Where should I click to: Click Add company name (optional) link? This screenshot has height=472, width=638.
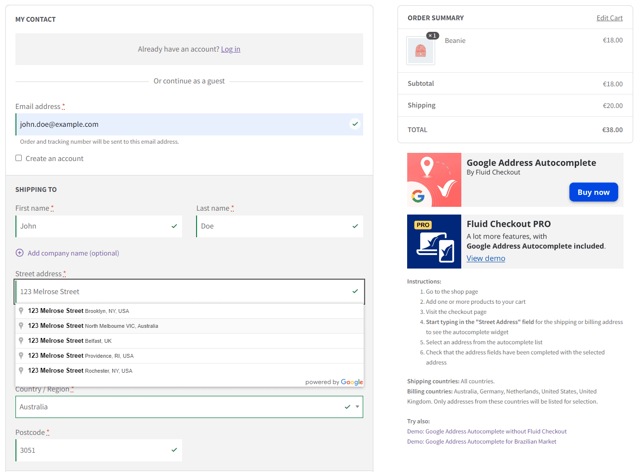click(x=73, y=253)
